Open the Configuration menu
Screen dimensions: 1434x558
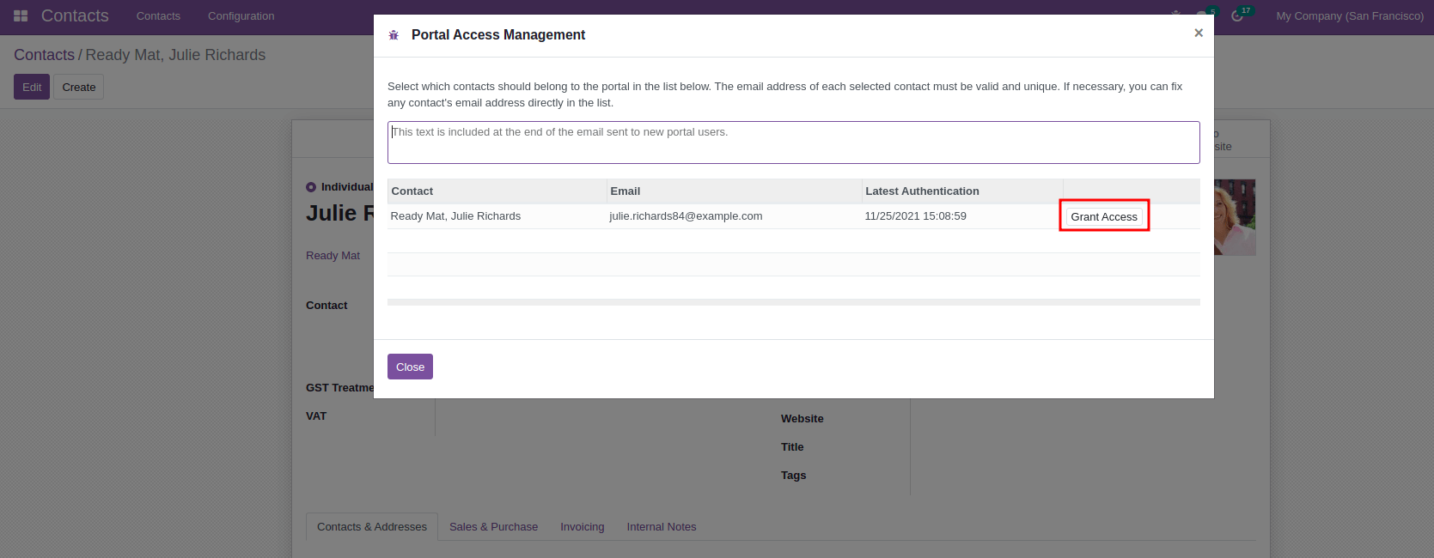click(x=241, y=16)
